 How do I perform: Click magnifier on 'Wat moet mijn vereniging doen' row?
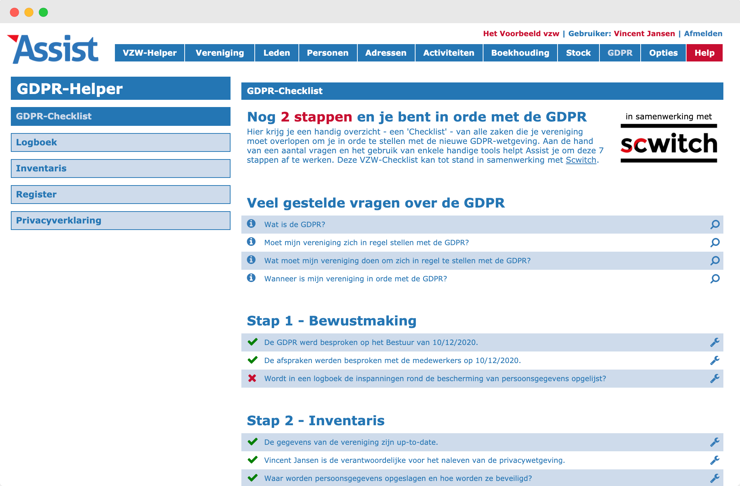click(x=715, y=261)
